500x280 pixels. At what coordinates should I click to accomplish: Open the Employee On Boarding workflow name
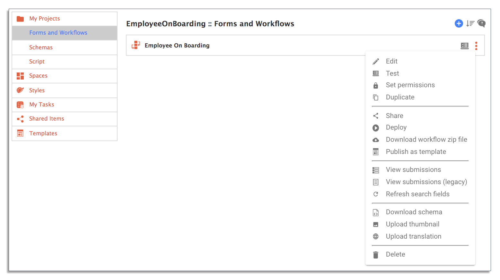177,46
